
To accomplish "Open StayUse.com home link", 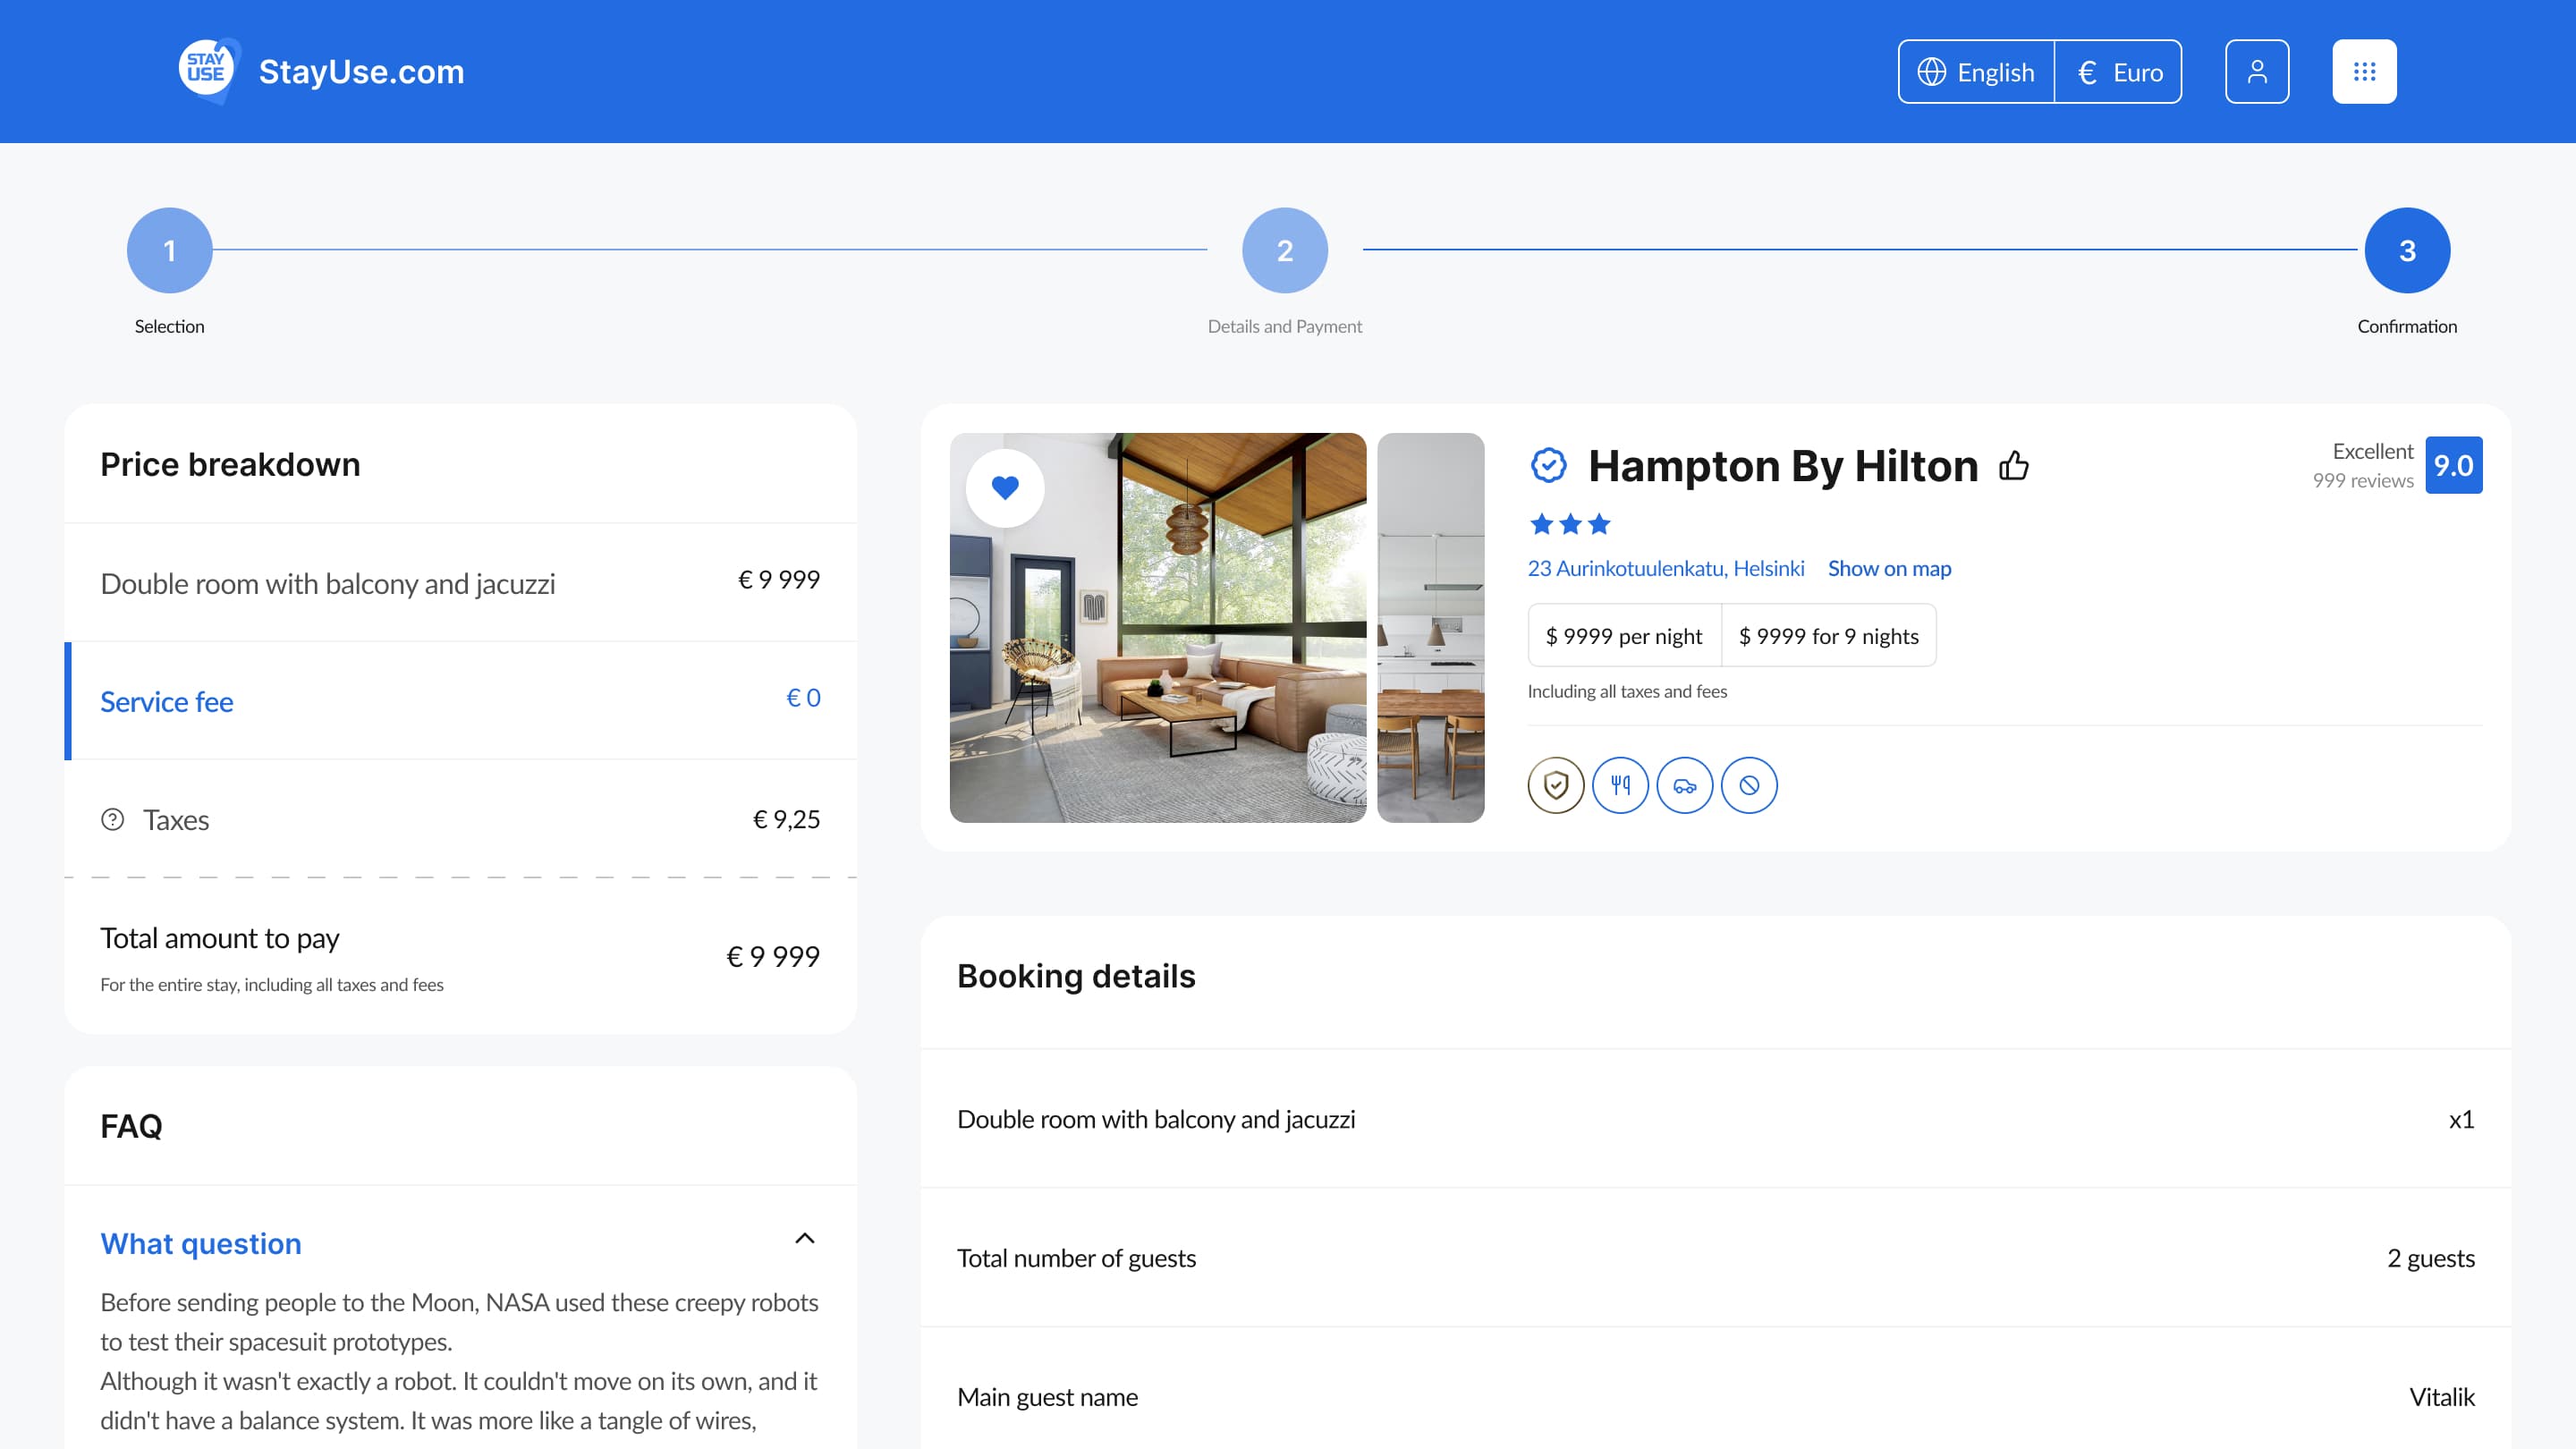I will pos(361,72).
